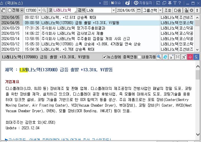Click the T font size icon
The height and width of the screenshot is (142, 201).
coord(175,3)
